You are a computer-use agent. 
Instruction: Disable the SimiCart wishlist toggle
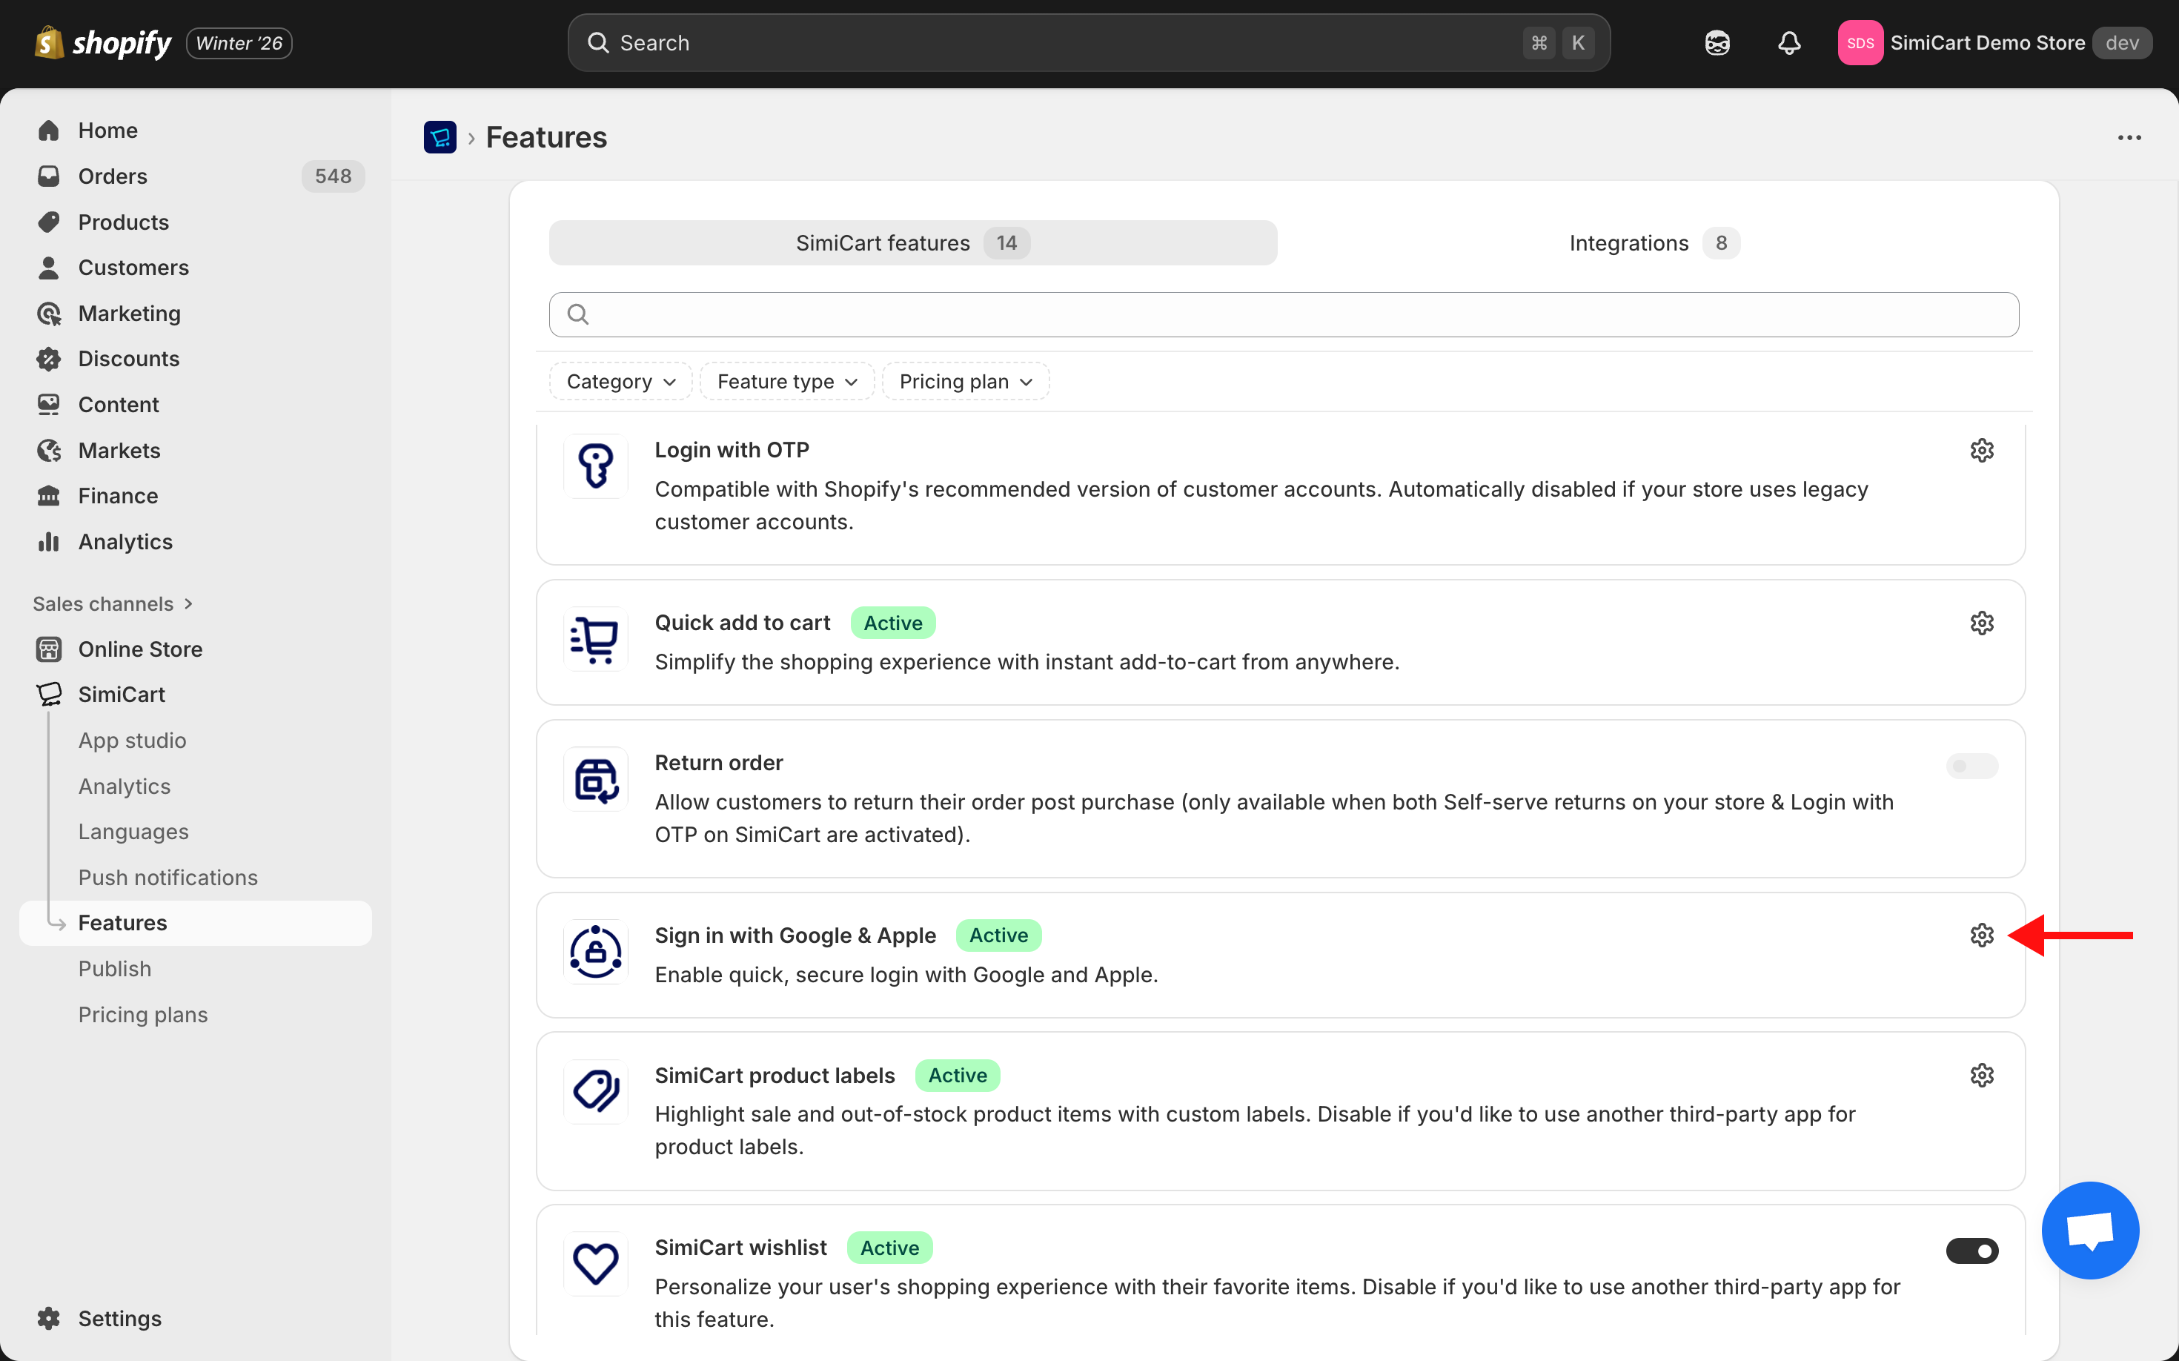(x=1971, y=1251)
